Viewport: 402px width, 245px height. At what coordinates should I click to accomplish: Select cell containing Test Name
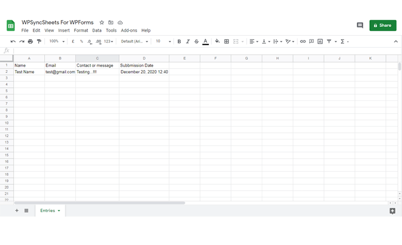point(29,72)
